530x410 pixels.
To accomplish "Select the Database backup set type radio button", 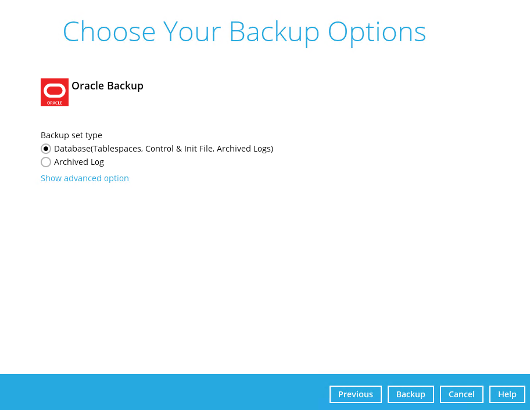I will (x=46, y=149).
